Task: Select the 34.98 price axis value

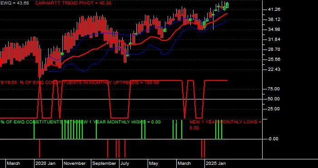Action: point(274,30)
